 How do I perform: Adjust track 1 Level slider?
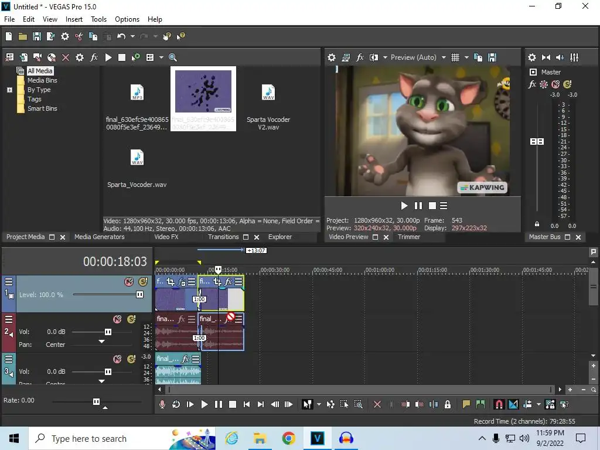click(139, 295)
